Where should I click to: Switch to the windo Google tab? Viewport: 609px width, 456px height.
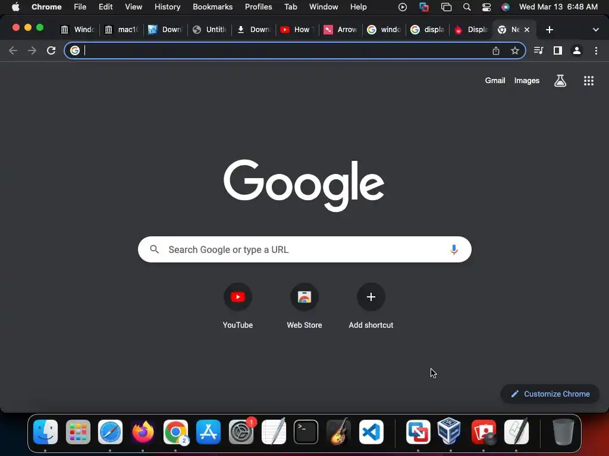(385, 30)
